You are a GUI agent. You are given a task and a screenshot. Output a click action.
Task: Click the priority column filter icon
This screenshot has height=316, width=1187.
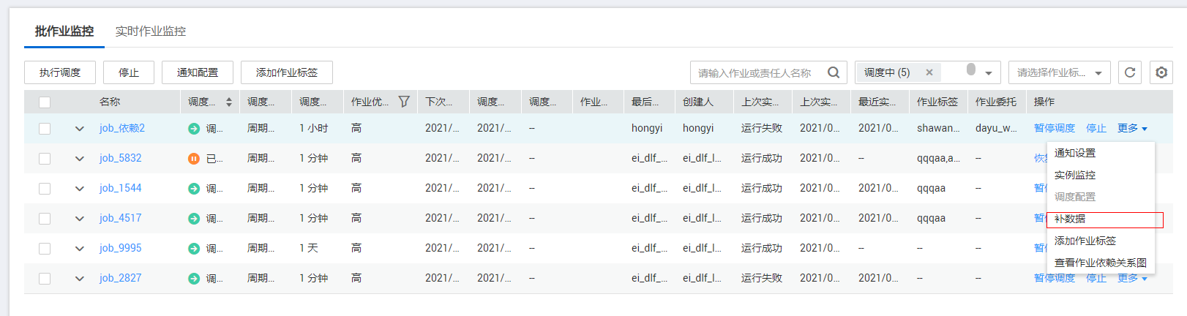pyautogui.click(x=404, y=102)
